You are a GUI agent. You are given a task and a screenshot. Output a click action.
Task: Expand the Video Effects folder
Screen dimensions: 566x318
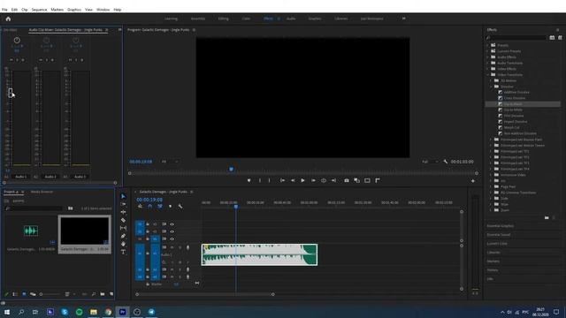(487, 69)
